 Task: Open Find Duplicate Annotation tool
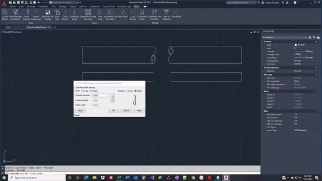click(15, 15)
